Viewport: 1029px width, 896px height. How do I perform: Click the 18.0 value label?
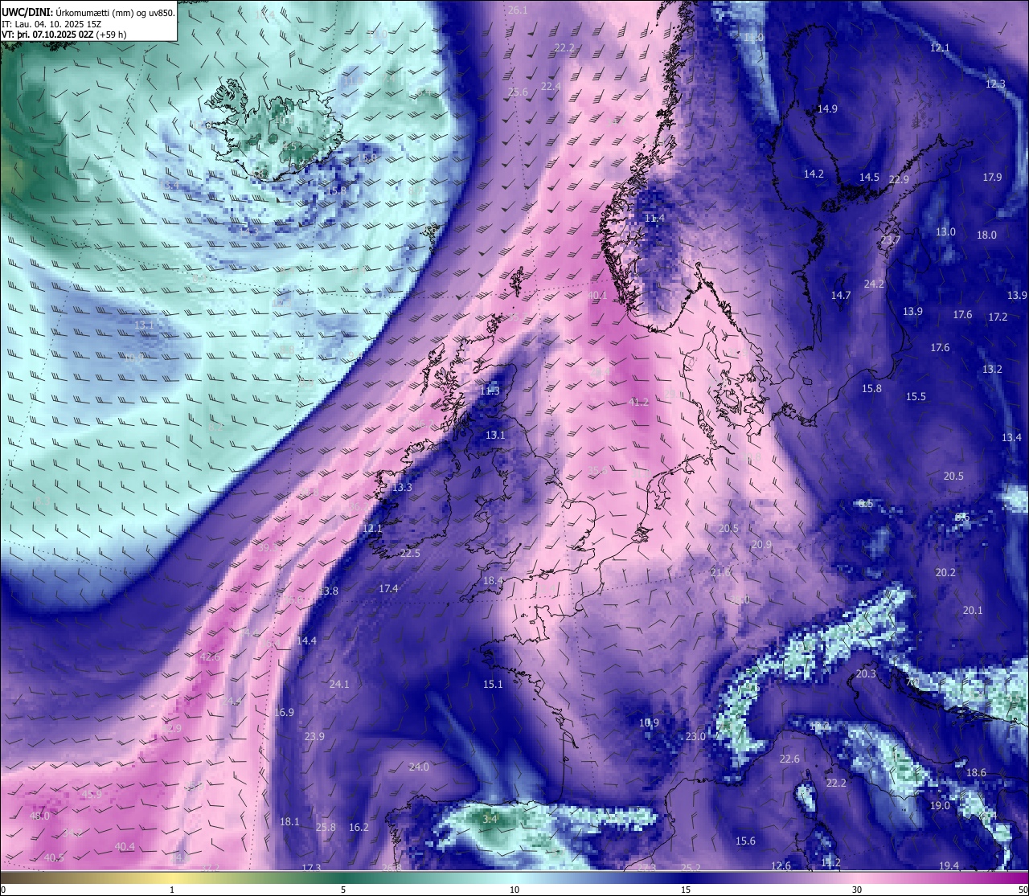986,235
